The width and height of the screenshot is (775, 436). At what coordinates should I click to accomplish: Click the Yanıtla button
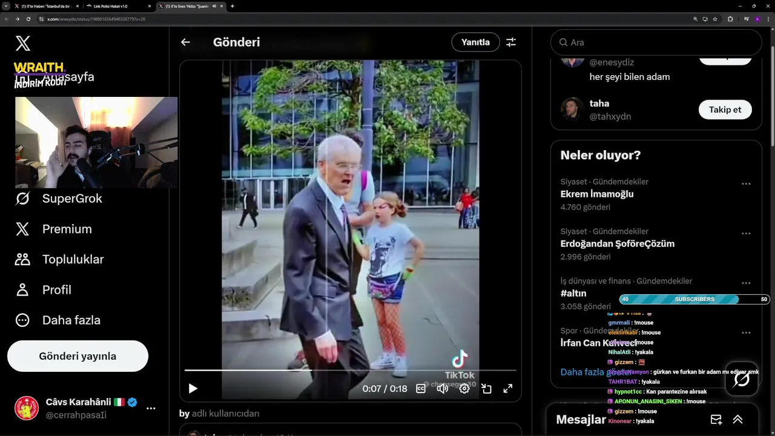(475, 42)
